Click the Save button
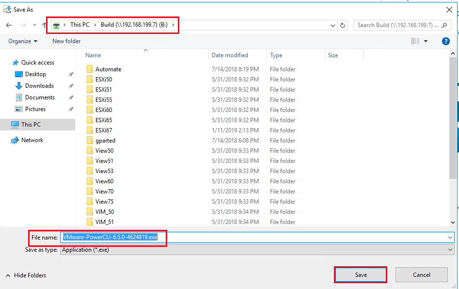 coord(361,274)
